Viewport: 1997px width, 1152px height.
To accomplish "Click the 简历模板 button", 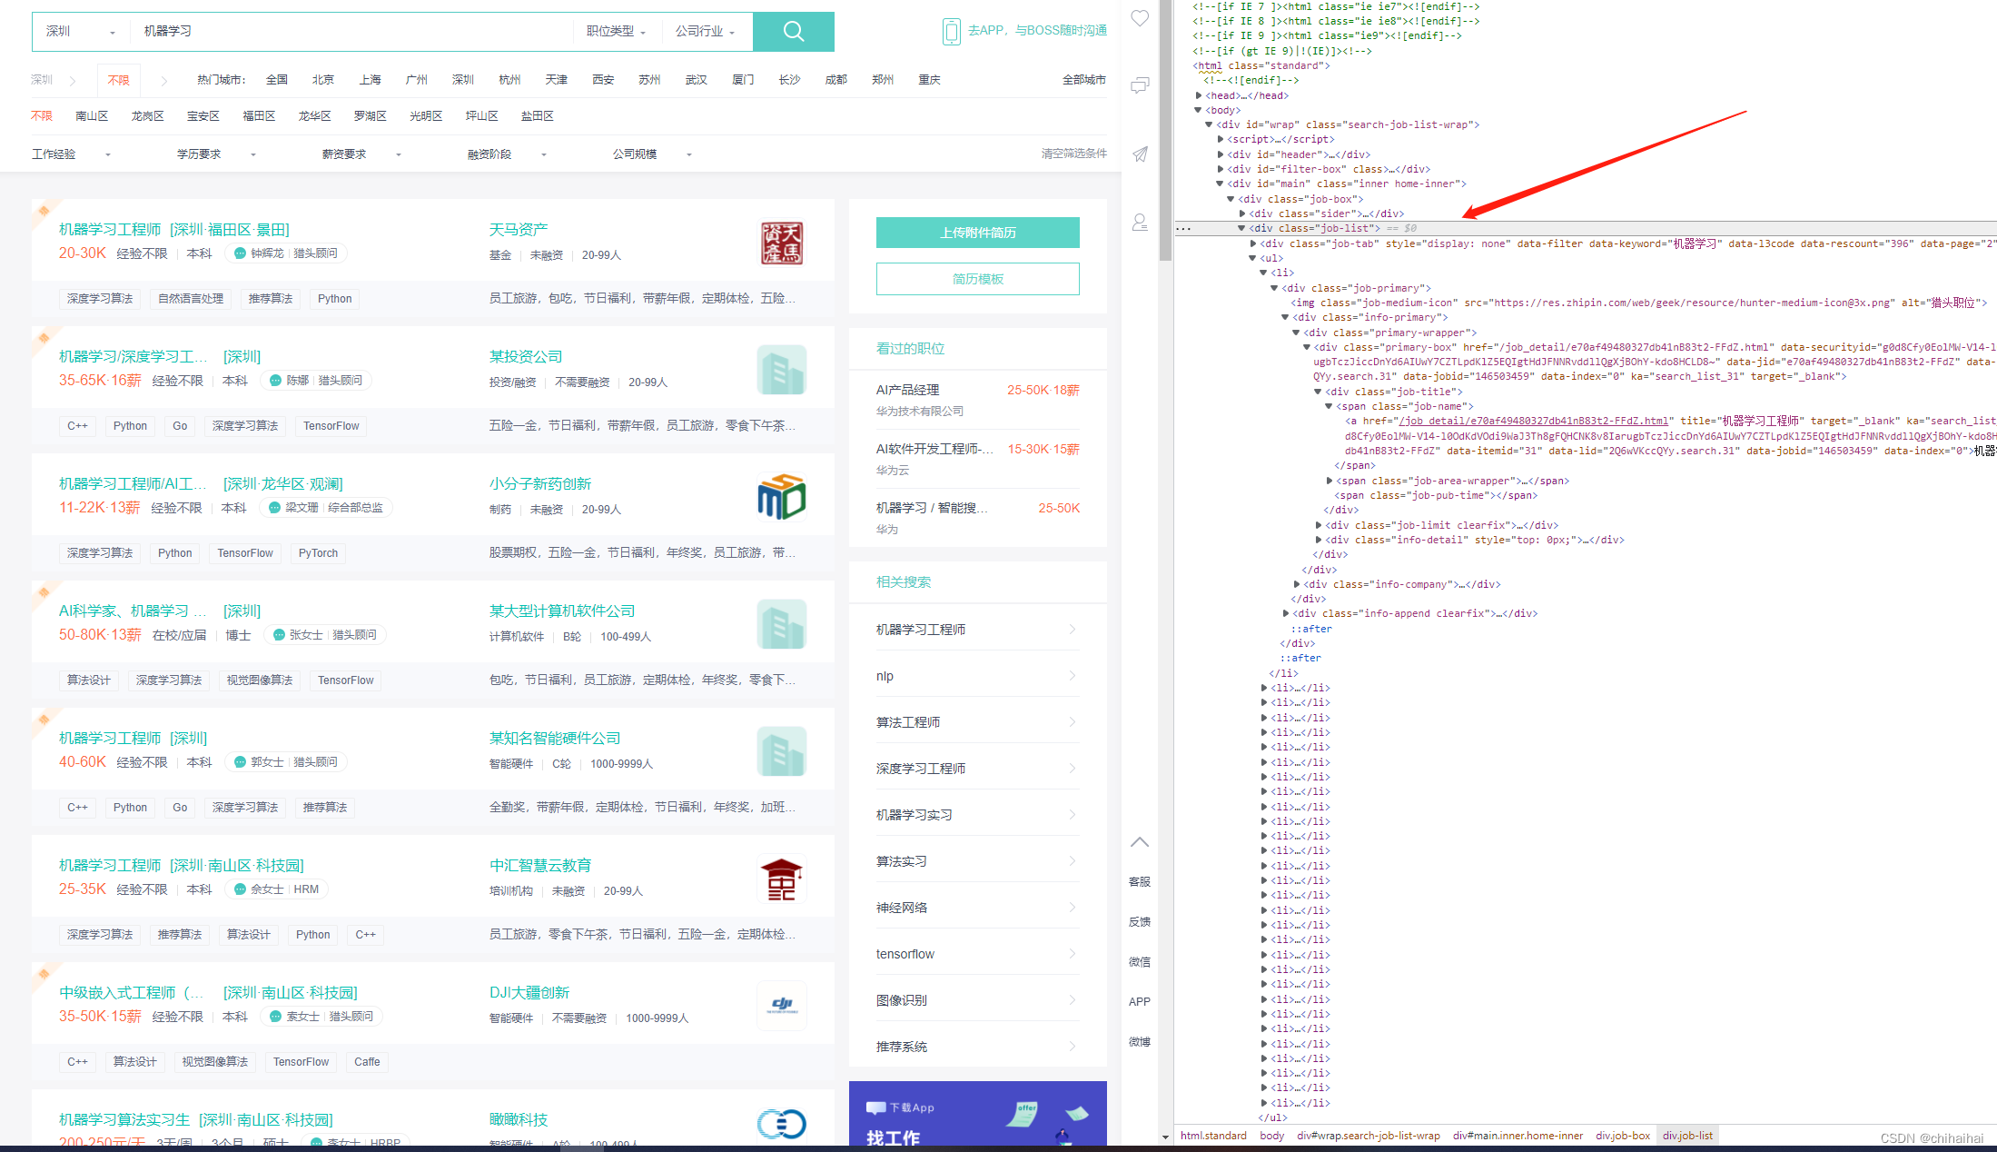I will [x=977, y=279].
